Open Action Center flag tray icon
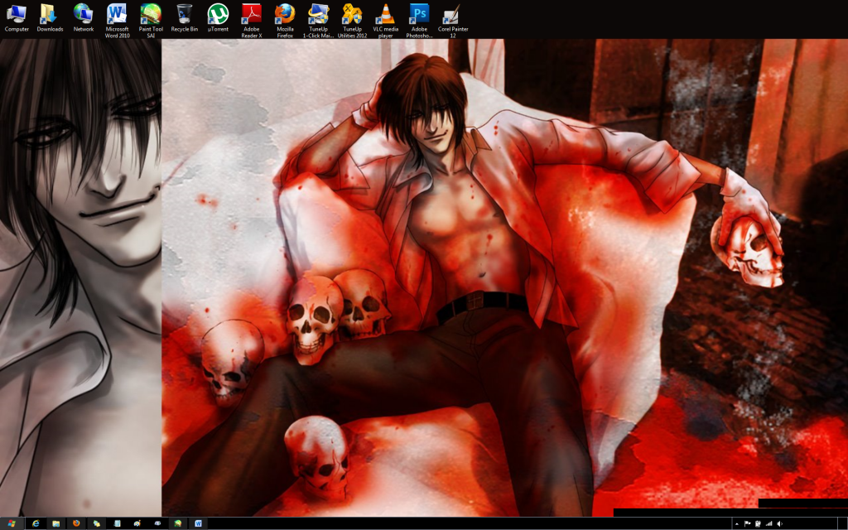Viewport: 848px width, 530px height. pos(748,523)
